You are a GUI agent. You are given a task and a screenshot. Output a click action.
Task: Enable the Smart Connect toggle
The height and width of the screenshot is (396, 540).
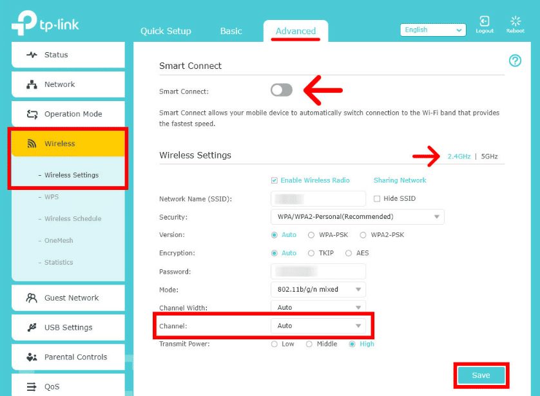tap(281, 91)
